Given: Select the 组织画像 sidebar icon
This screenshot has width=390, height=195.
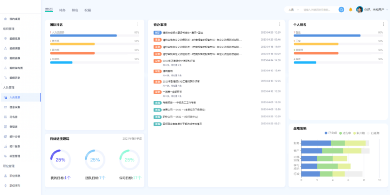Looking at the screenshot, I should click(5, 58).
